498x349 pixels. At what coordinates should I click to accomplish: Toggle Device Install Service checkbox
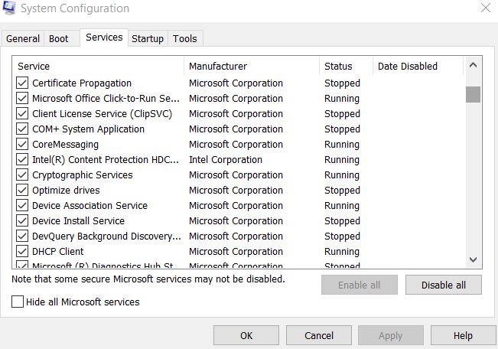[x=22, y=220]
